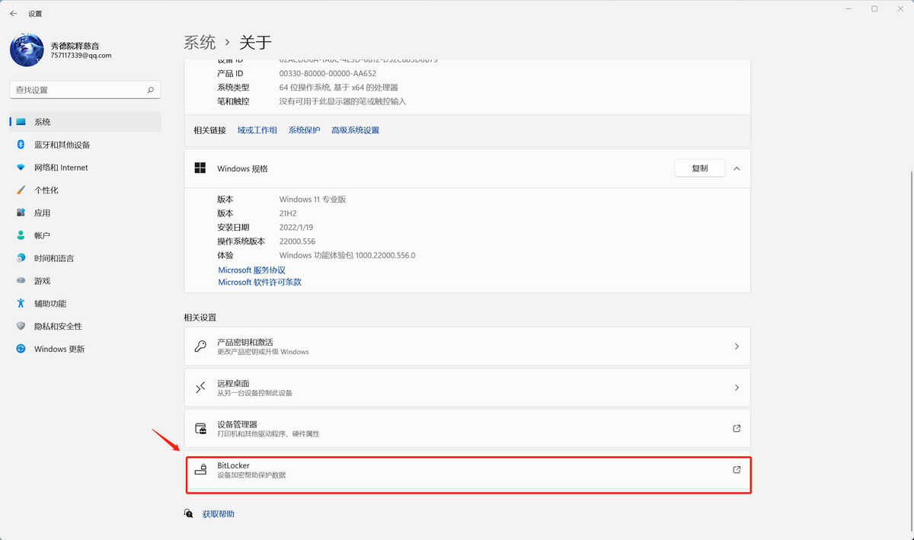914x540 pixels.
Task: Open 远程桌面 settings page
Action: pos(467,388)
